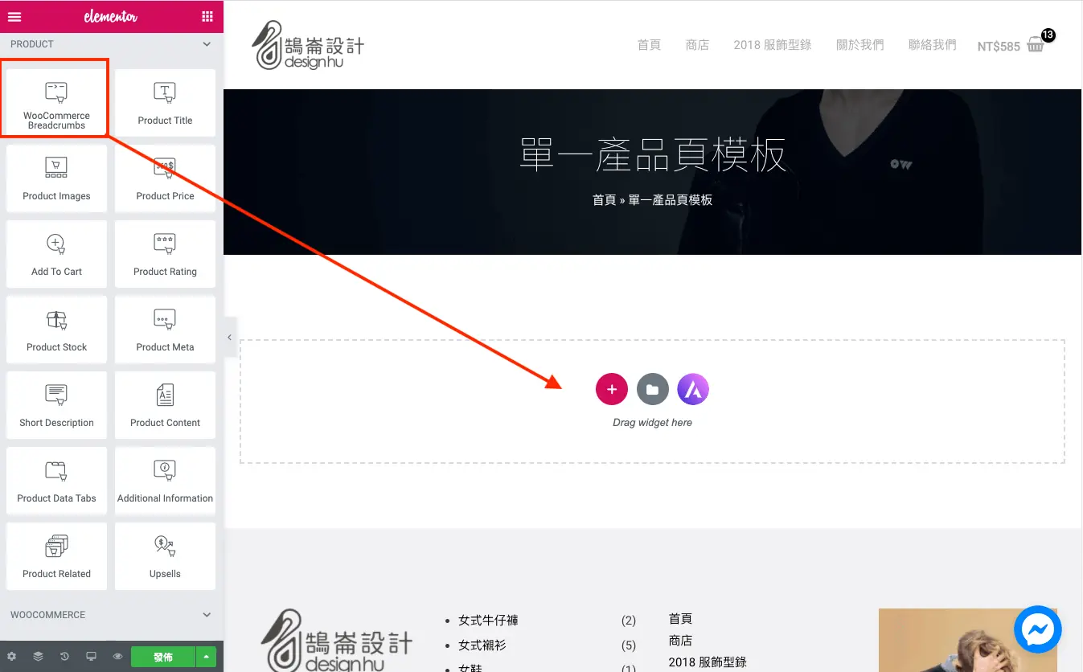The image size is (1083, 672).
Task: Click the purple Astra starter templates button
Action: (x=693, y=389)
